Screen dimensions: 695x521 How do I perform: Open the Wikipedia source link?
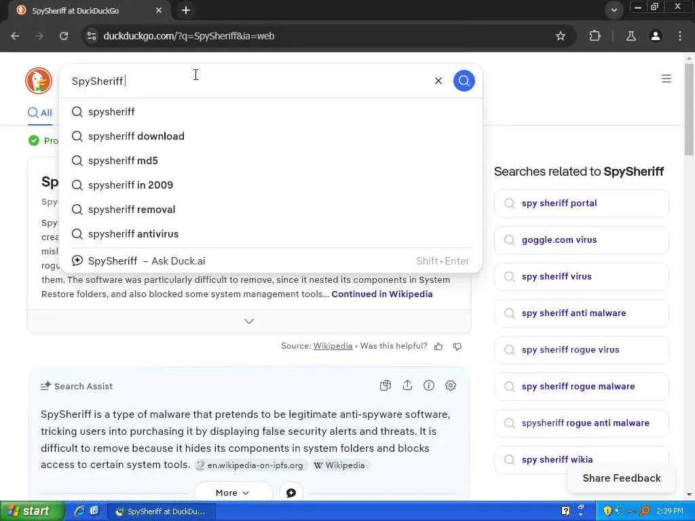point(333,346)
